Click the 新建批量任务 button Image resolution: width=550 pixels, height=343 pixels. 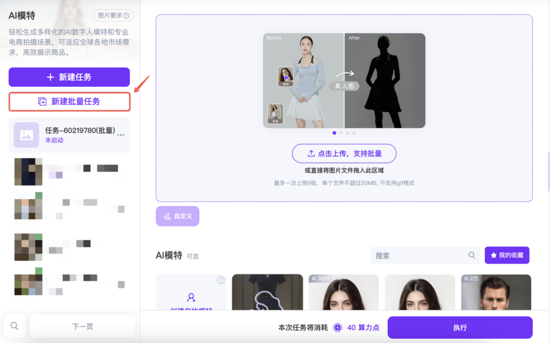tap(69, 101)
